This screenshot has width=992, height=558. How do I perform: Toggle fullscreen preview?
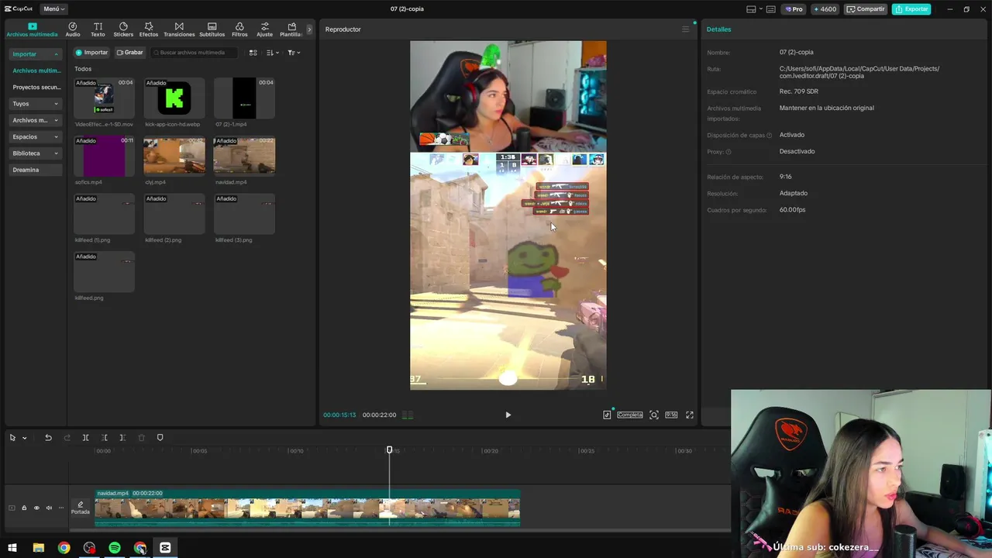coord(690,415)
